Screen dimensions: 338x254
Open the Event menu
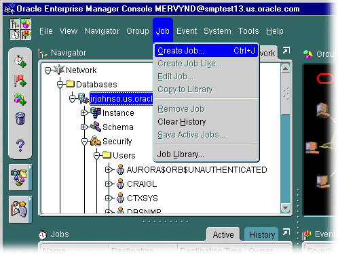[187, 31]
